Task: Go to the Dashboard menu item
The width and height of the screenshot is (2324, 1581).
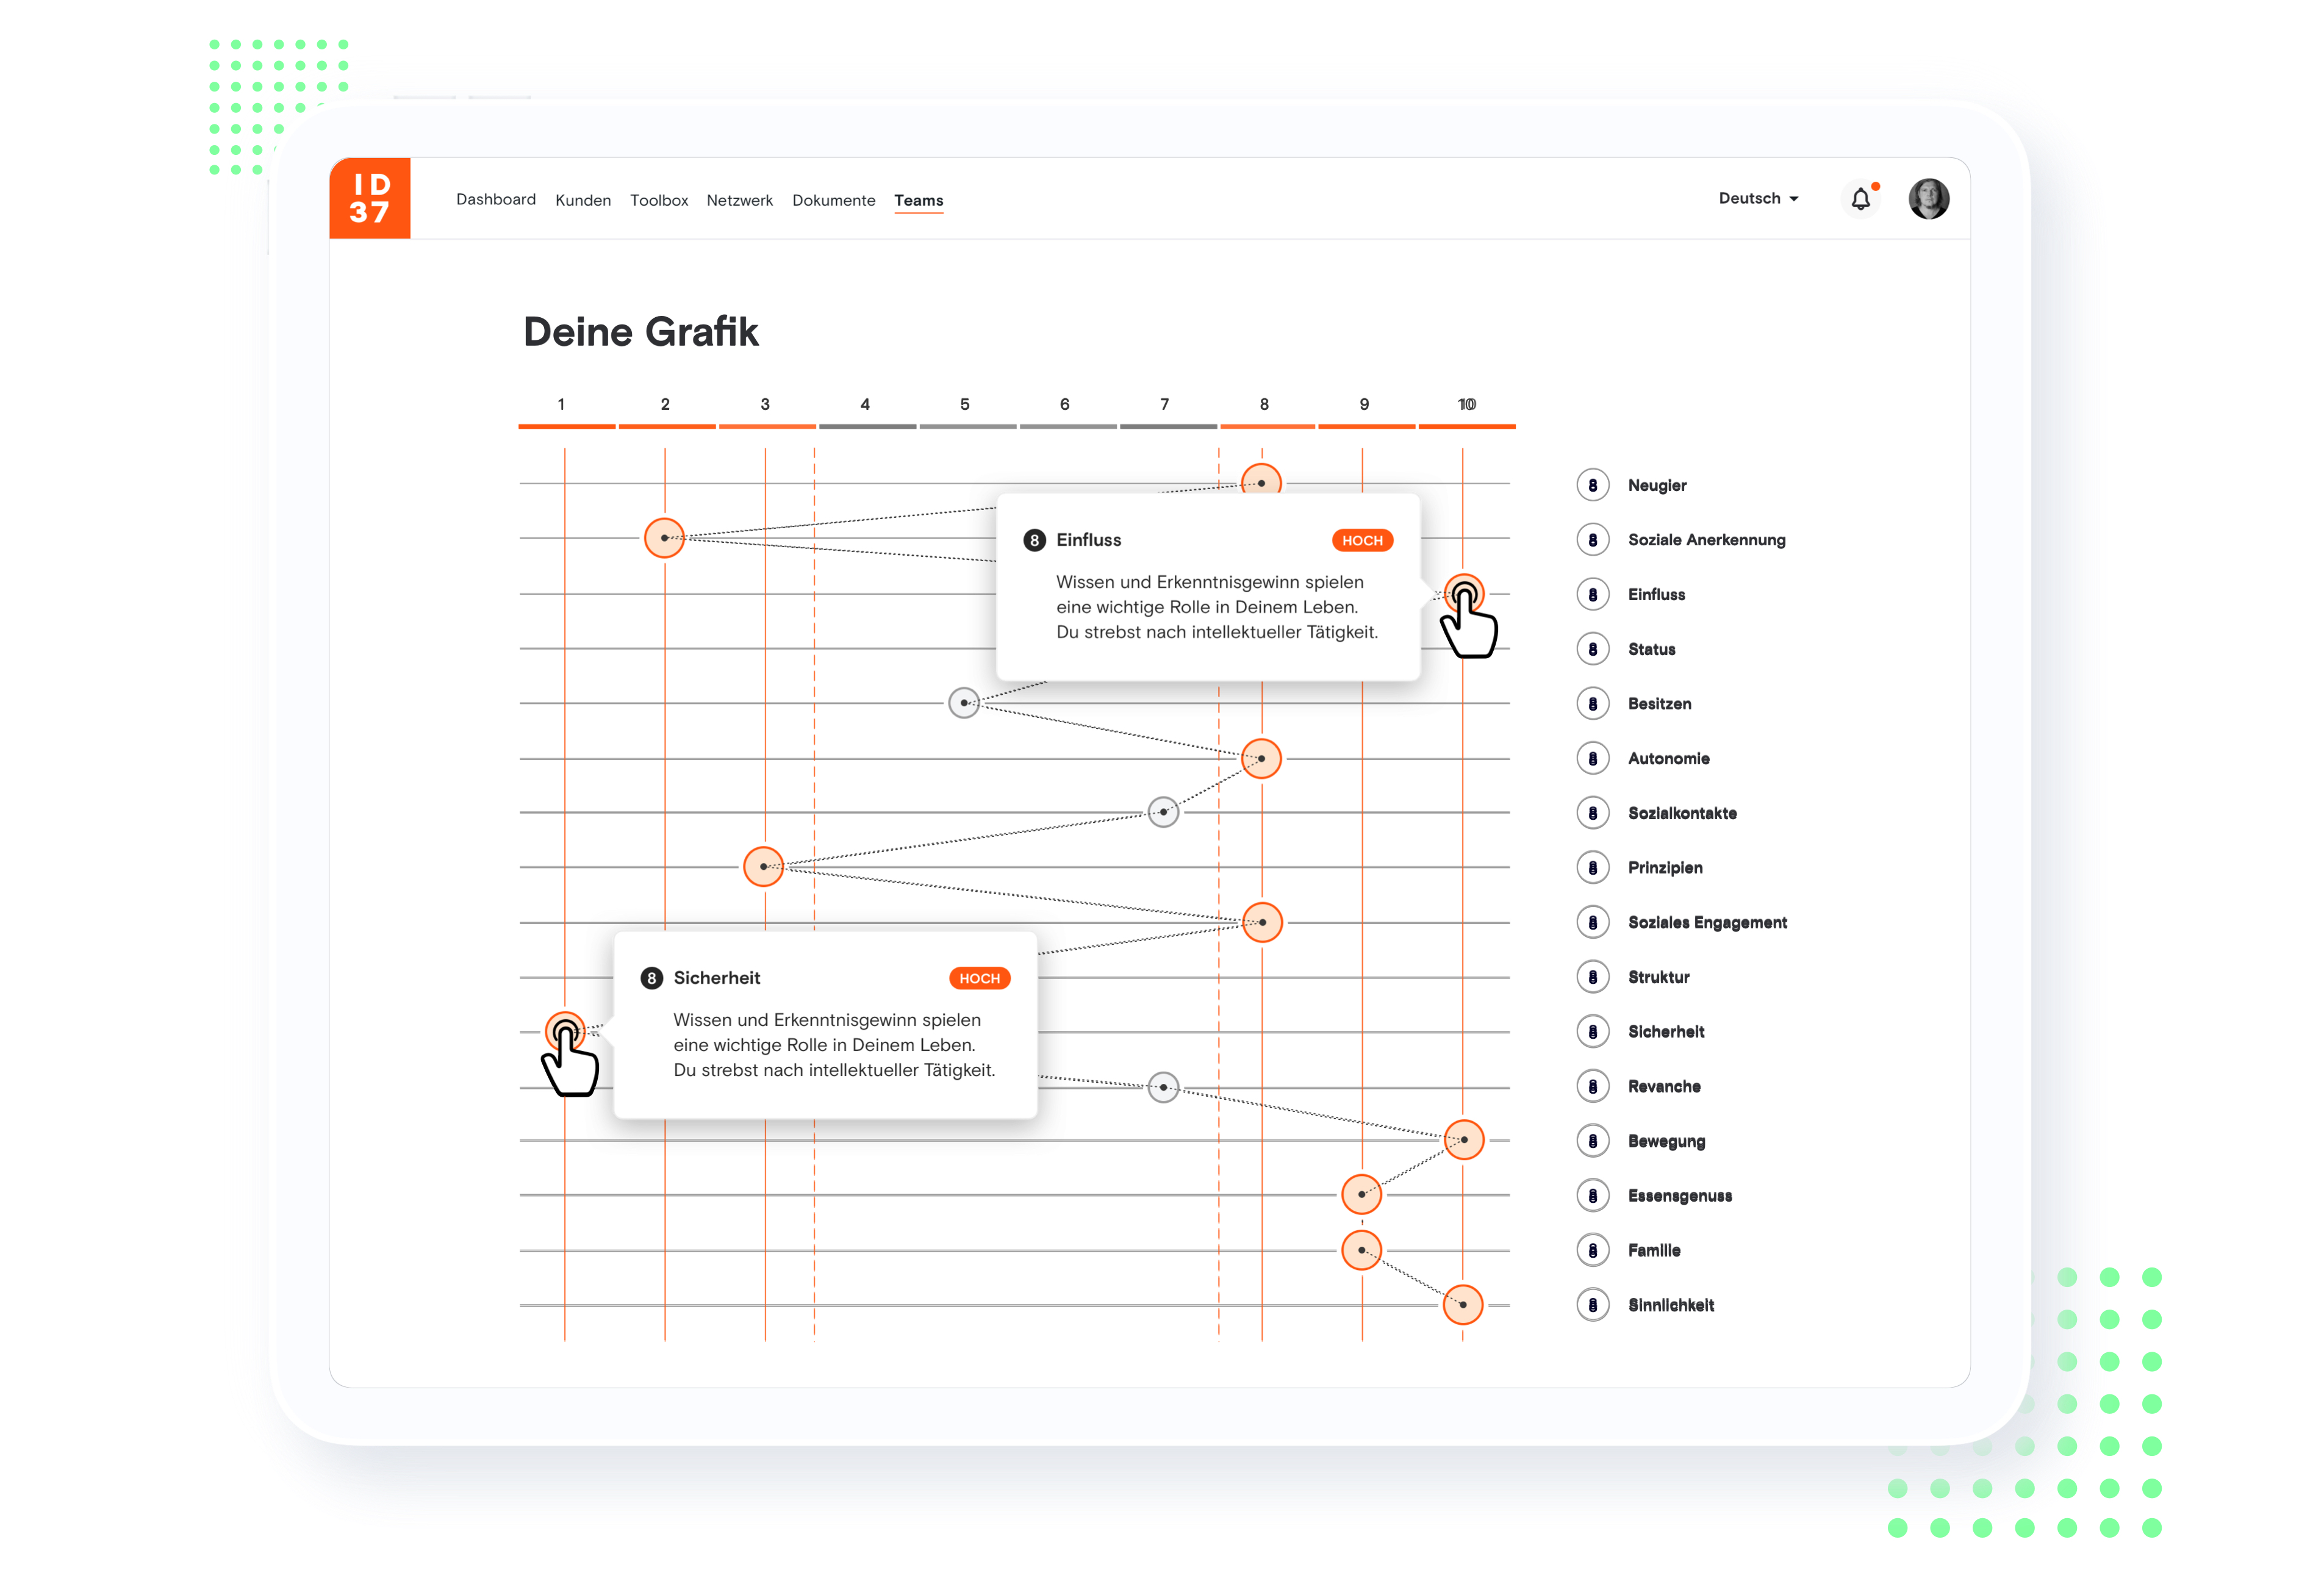Action: pos(496,199)
